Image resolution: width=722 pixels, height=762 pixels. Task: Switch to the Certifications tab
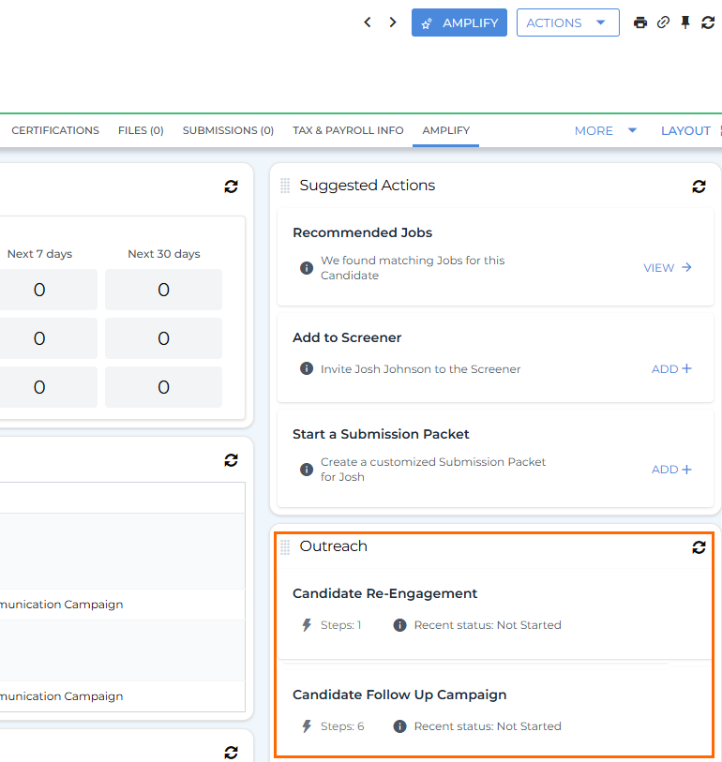55,130
